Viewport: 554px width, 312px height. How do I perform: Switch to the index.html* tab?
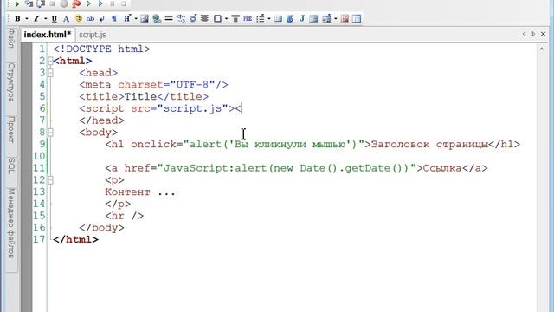48,35
